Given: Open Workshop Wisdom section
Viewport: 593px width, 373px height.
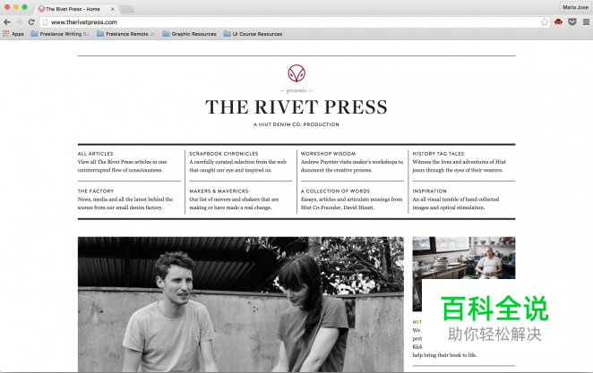Looking at the screenshot, I should tap(328, 153).
